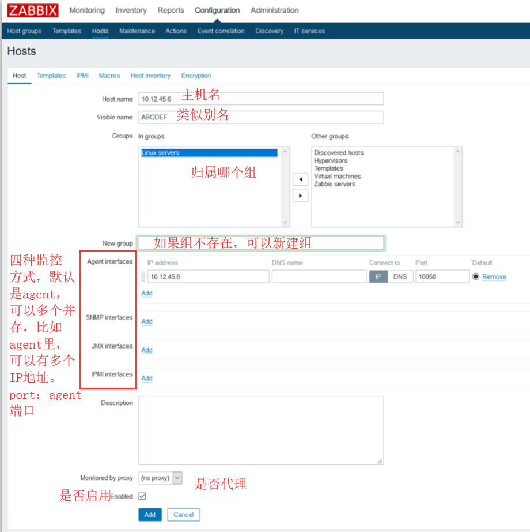The height and width of the screenshot is (532, 530).
Task: Set Connect to IP toggle
Action: click(378, 276)
